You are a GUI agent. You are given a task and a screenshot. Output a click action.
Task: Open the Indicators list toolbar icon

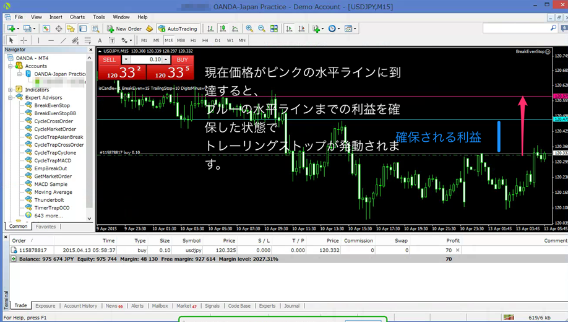[x=317, y=28]
